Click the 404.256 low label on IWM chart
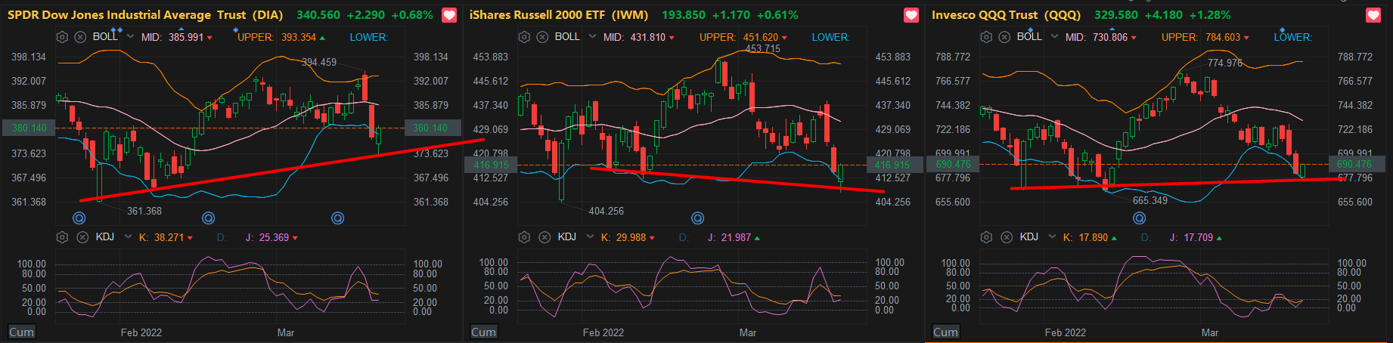1393x343 pixels. pos(607,211)
